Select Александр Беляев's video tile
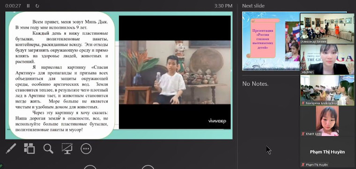The image size is (356, 169). point(327,29)
